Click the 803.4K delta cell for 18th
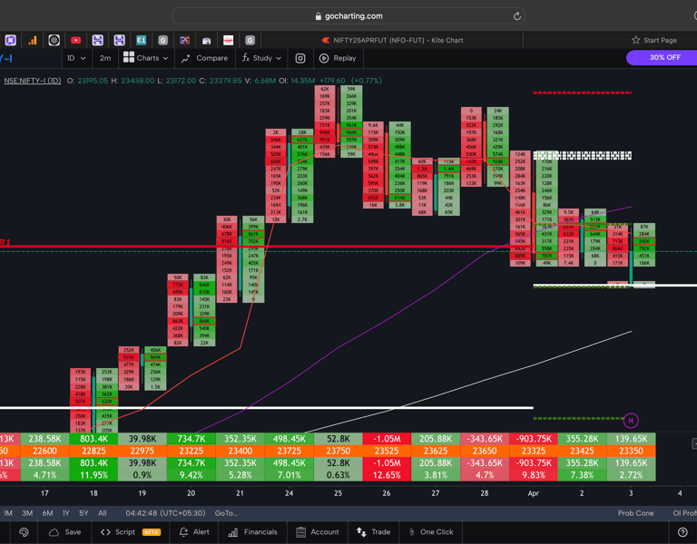Viewport: 697px width, 544px height. click(93, 439)
